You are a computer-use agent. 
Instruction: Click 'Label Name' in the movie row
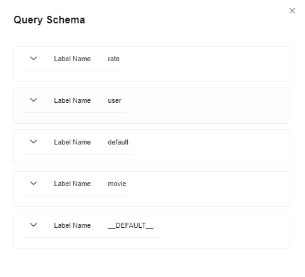tap(72, 184)
